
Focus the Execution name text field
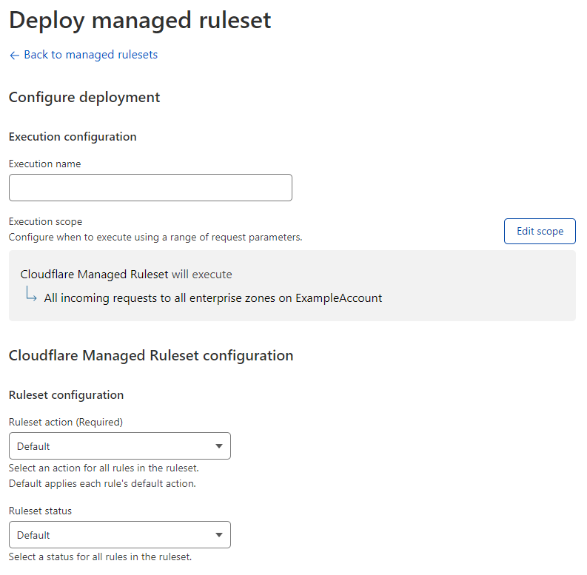[150, 188]
